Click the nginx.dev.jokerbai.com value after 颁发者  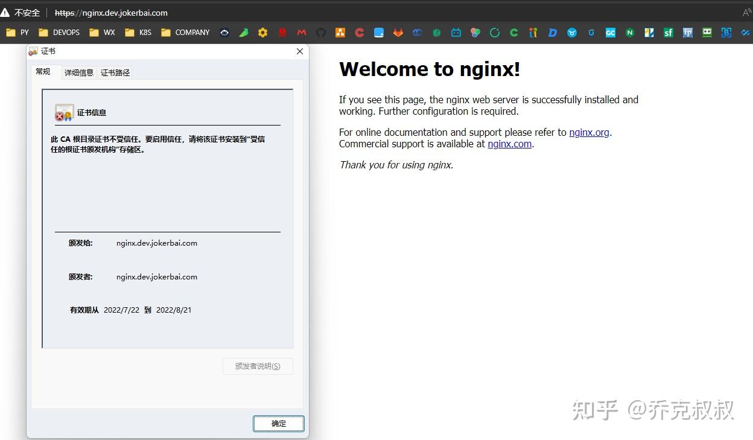(x=157, y=277)
